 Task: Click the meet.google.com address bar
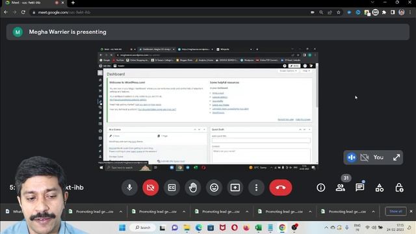pos(170,12)
